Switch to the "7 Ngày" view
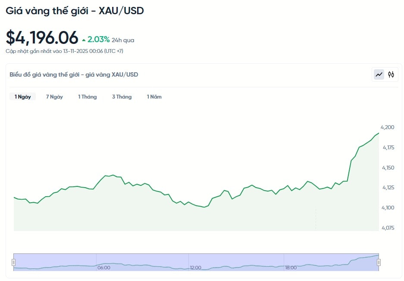 (x=54, y=96)
